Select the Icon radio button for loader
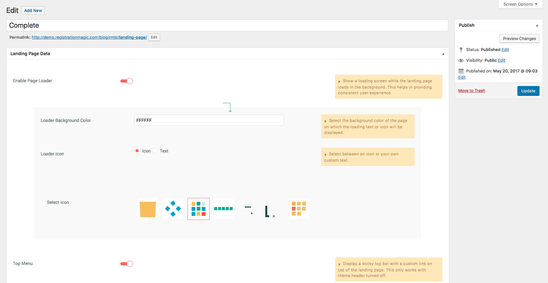This screenshot has height=283, width=548. tap(137, 151)
